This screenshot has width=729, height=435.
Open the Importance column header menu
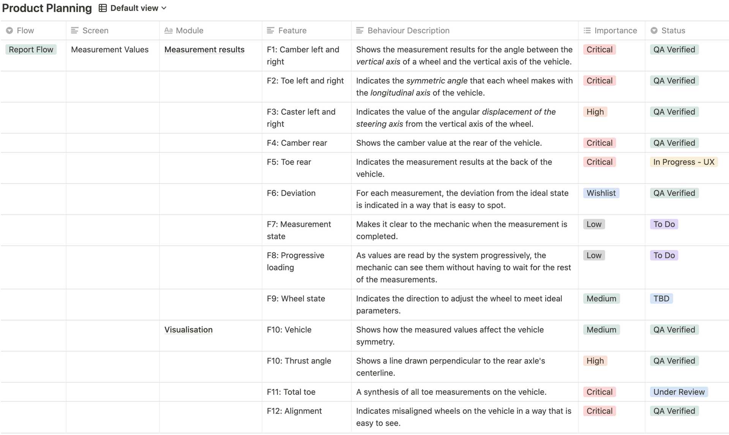pos(615,30)
